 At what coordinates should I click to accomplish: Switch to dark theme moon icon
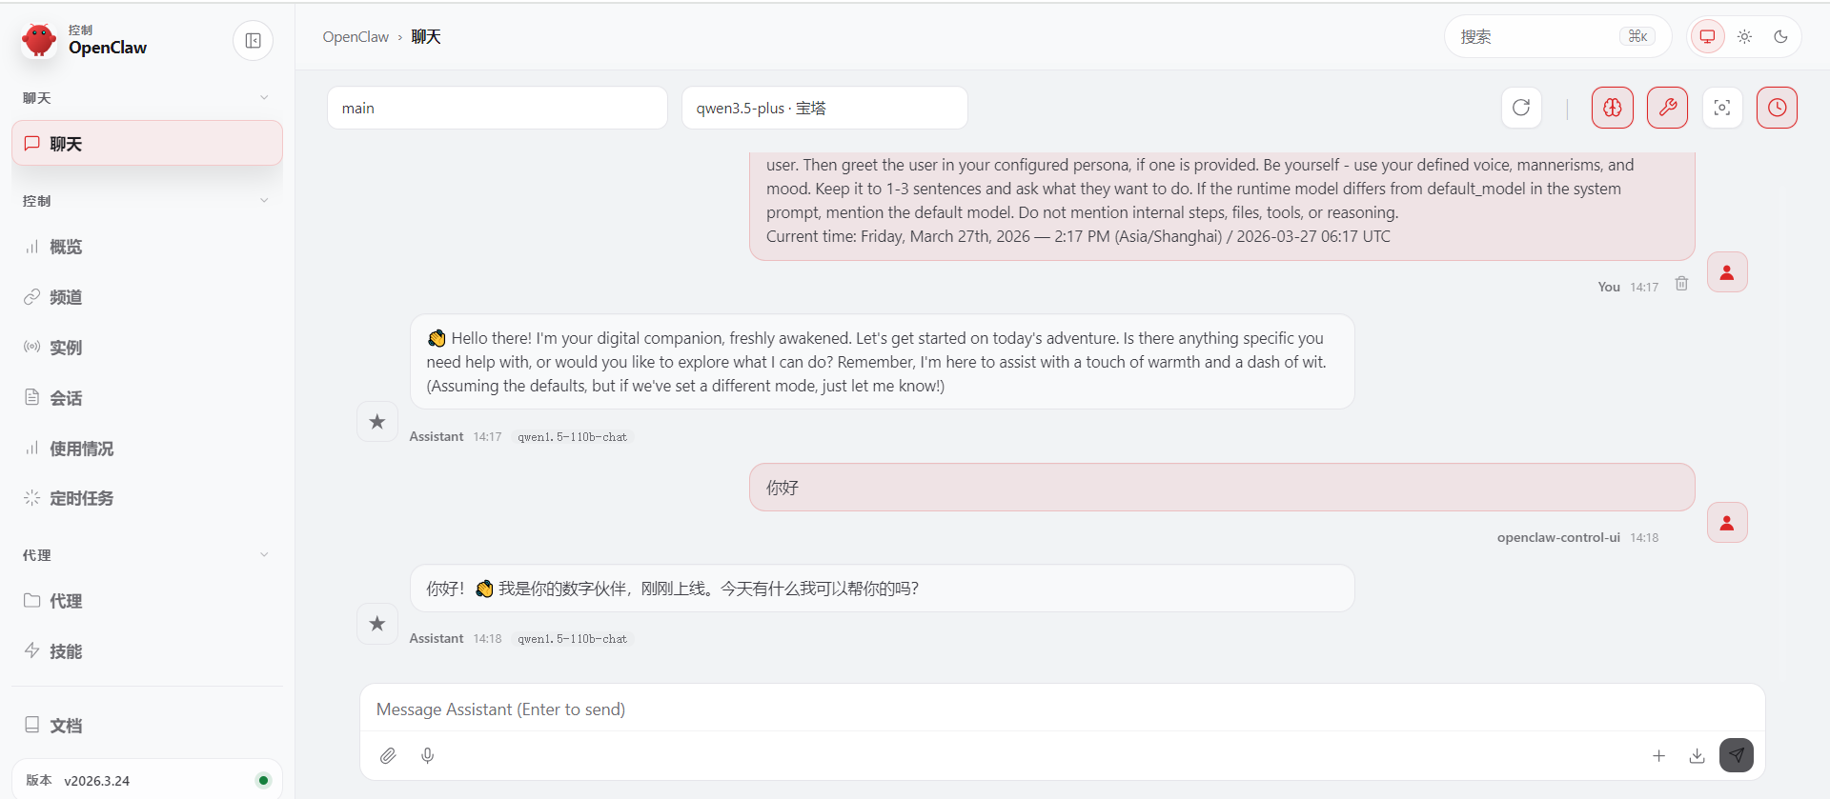pos(1780,36)
